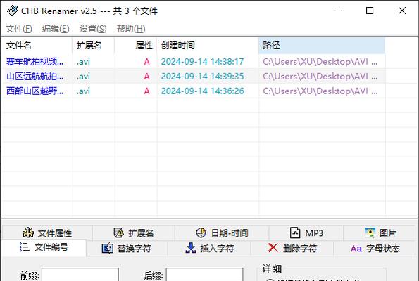Open the 扩展名 tab via its icon

[x=118, y=233]
